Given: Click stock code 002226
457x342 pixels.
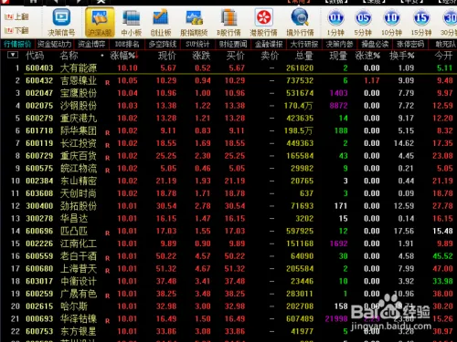Looking at the screenshot, I should point(39,244).
